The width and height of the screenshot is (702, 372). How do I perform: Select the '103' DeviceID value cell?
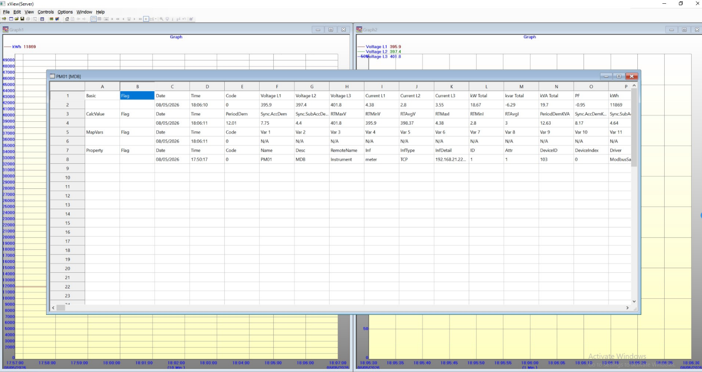point(557,160)
